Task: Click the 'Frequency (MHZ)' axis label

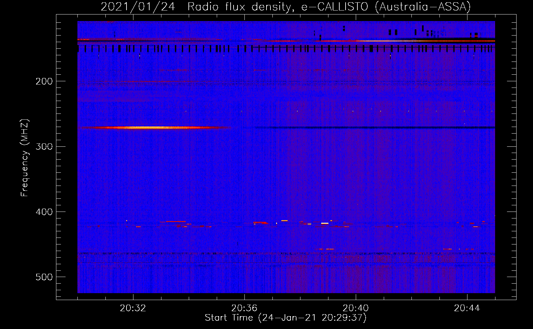Action: 25,158
